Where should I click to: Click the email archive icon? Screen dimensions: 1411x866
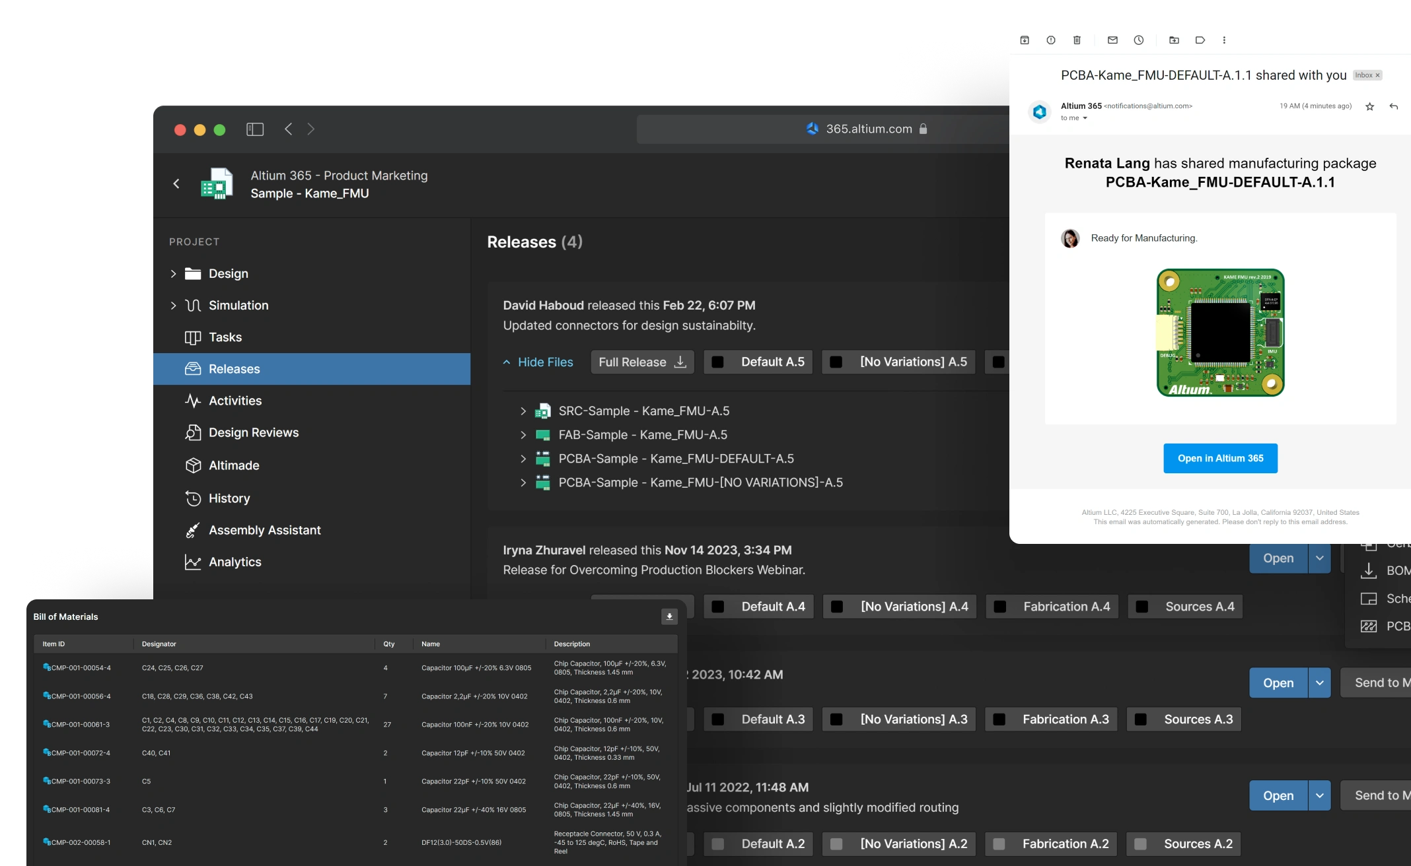1025,40
